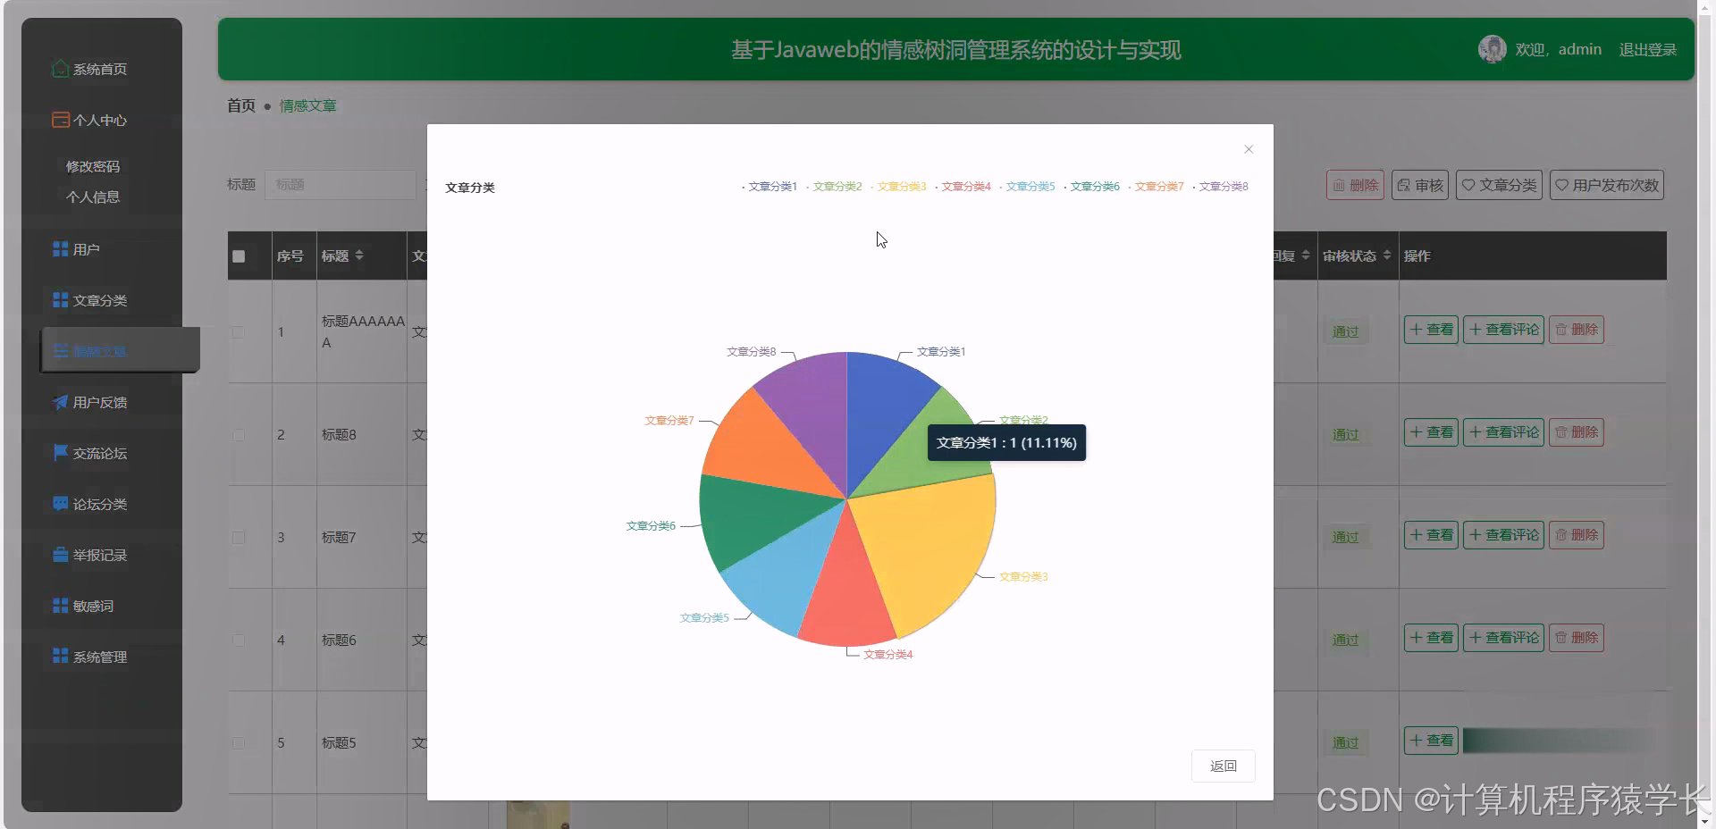Screen dimensions: 1716x829
Task: Sort the table by the 标题 column arrows
Action: [x=359, y=255]
